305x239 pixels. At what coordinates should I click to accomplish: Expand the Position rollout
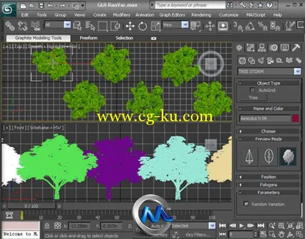click(x=269, y=177)
